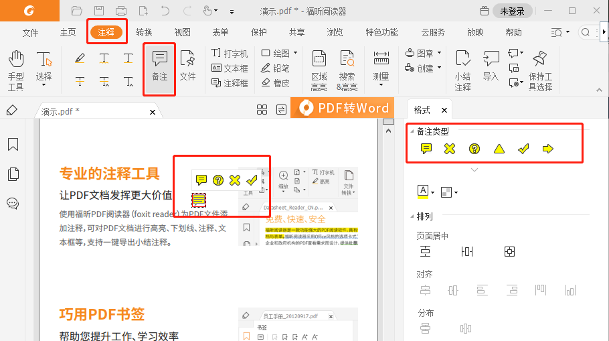
Task: Expand more note types chevron below icons
Action: pos(474,170)
